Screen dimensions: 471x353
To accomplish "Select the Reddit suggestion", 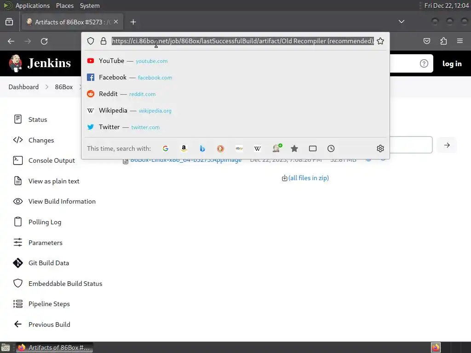I will click(x=235, y=94).
